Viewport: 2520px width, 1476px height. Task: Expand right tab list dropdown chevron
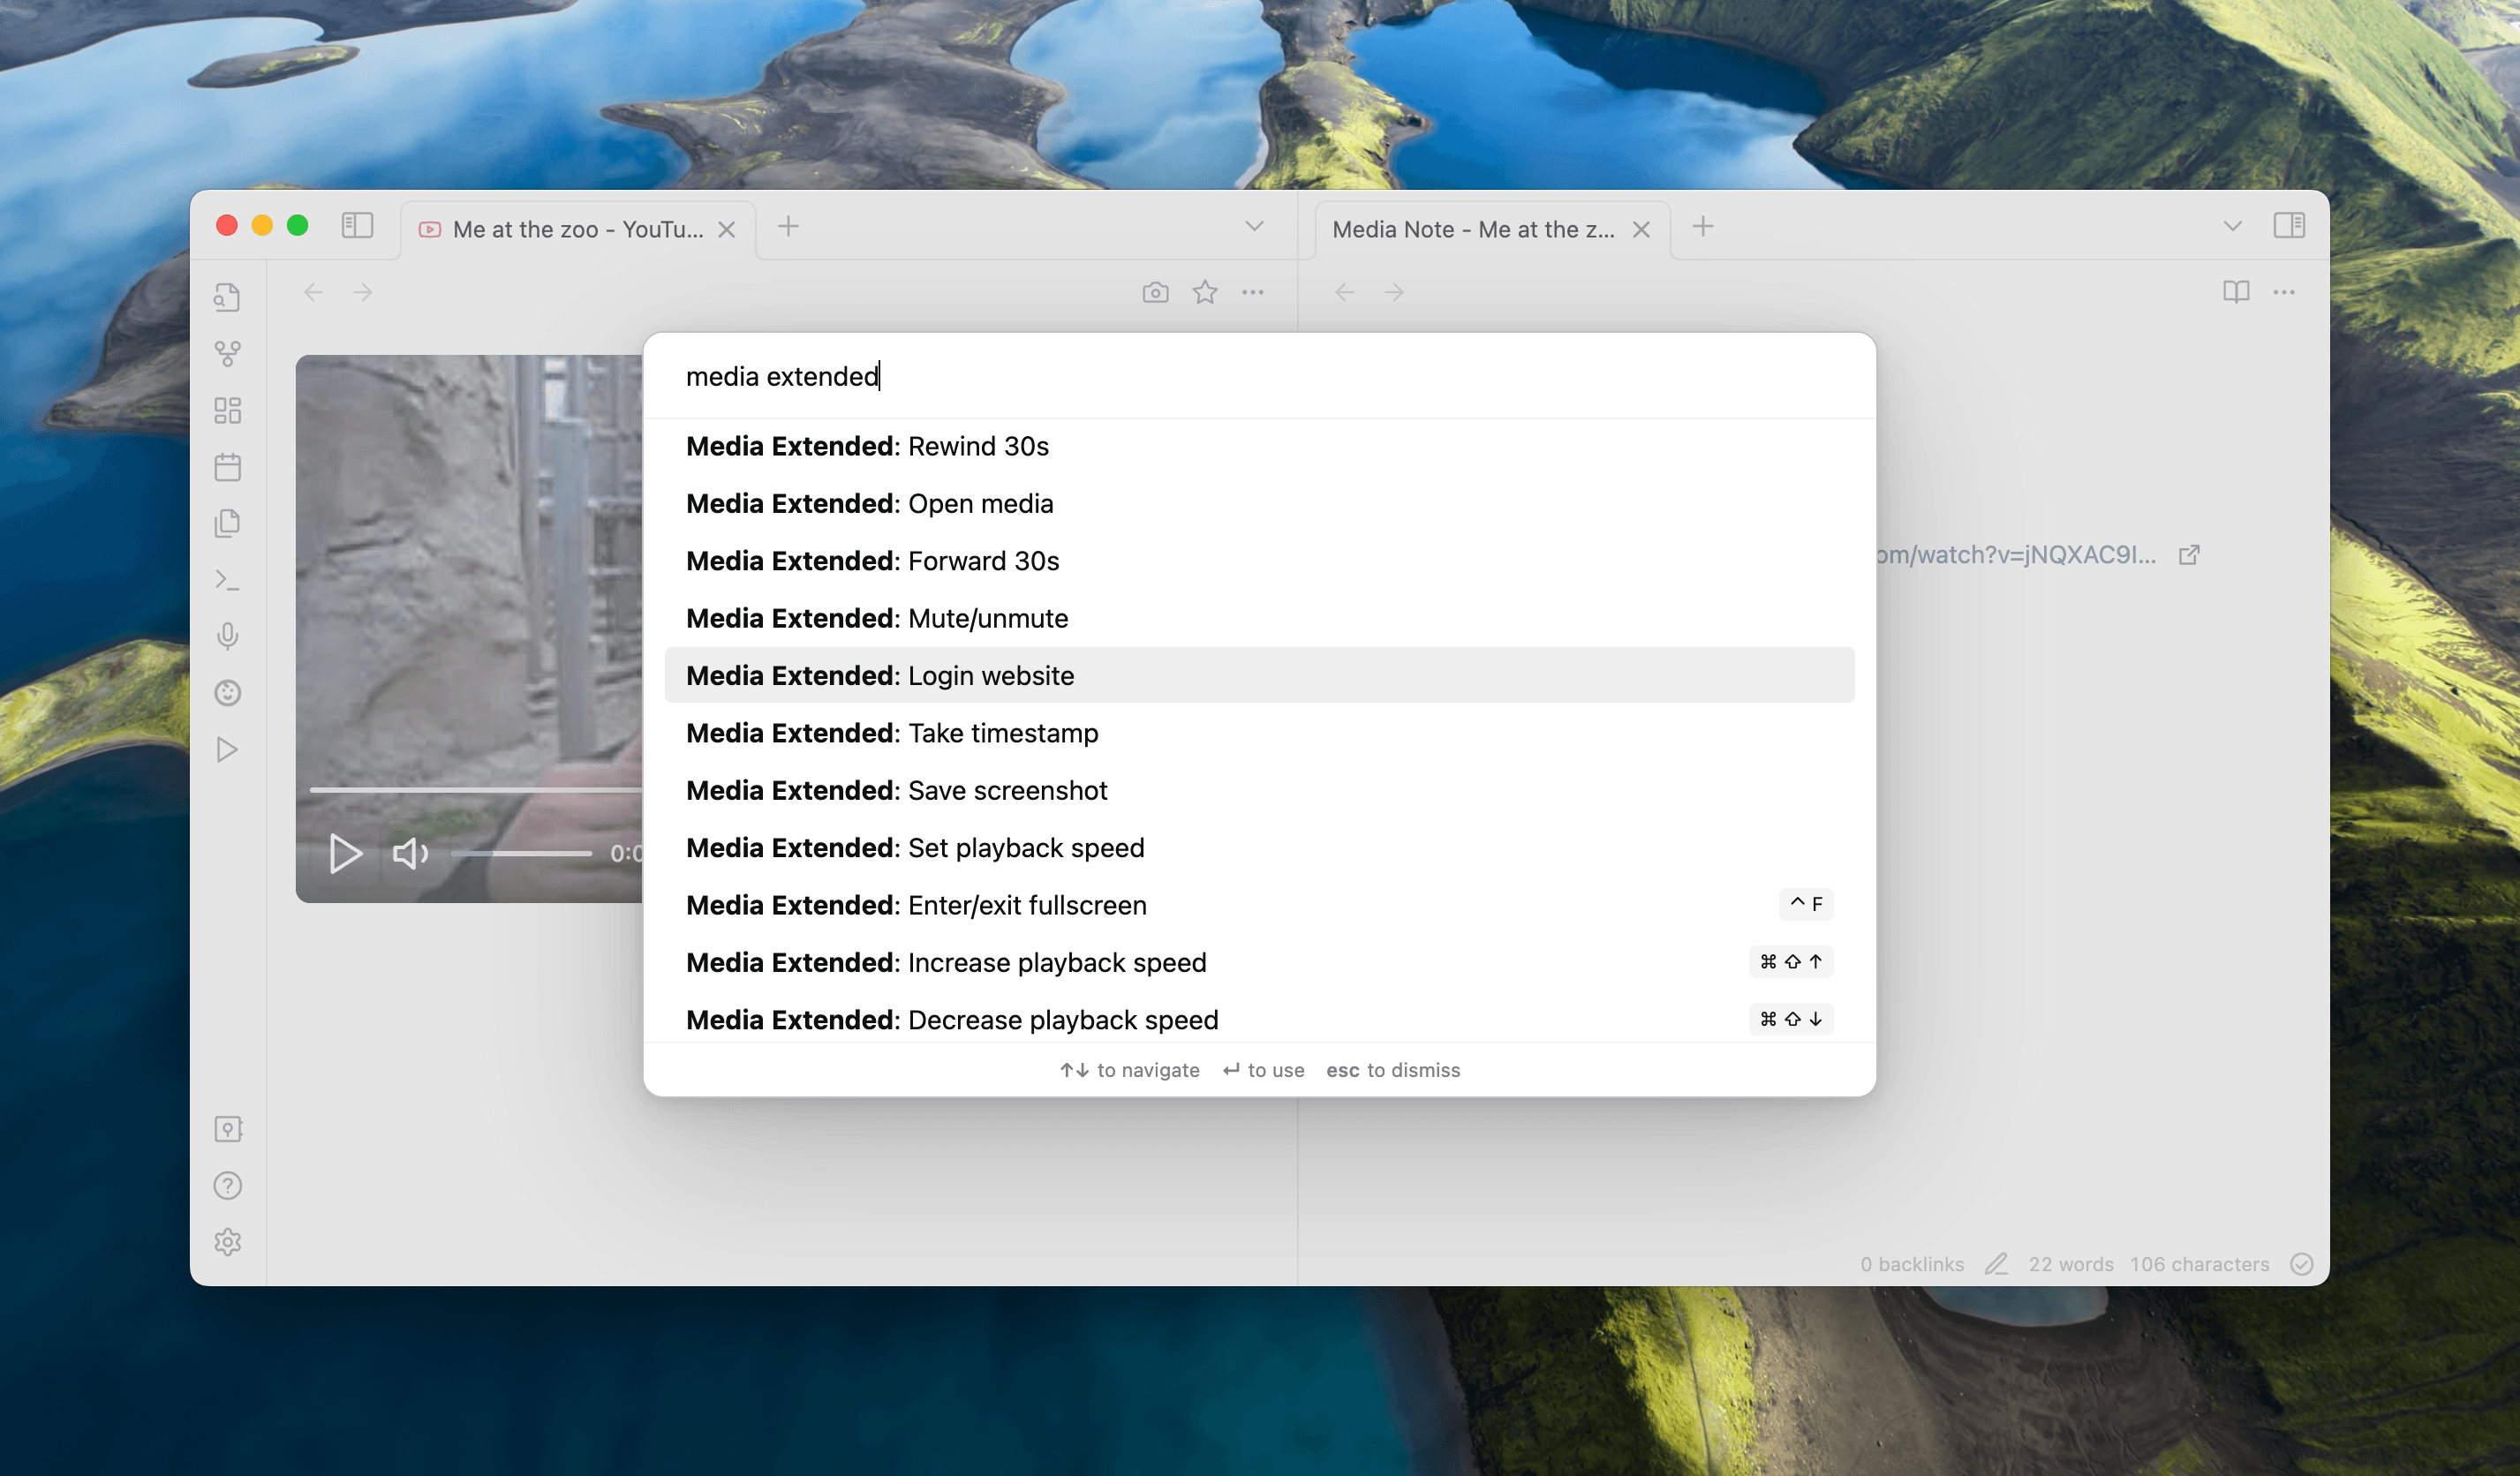tap(2232, 226)
